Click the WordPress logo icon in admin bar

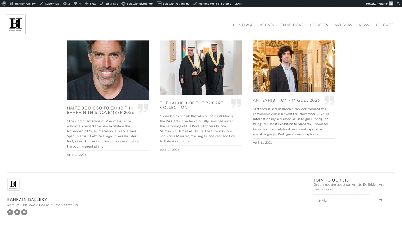pos(4,4)
